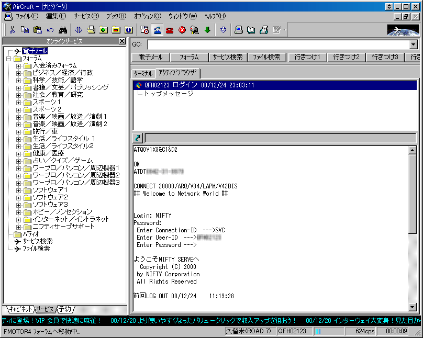This screenshot has height=338, width=423.
Task: Open the ウィンドウ(W) menu
Action: [183, 16]
